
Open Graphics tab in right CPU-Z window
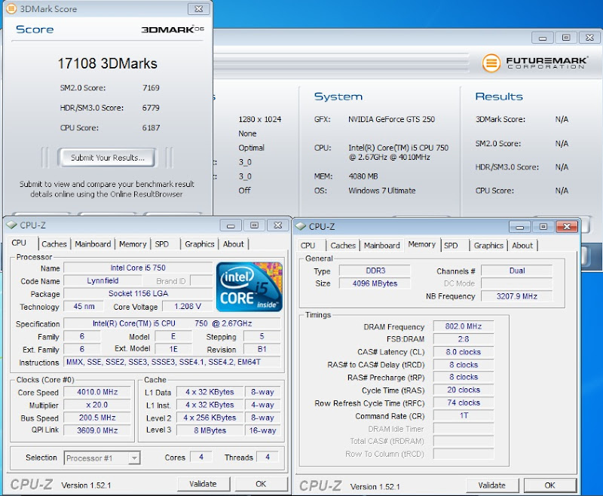(488, 246)
